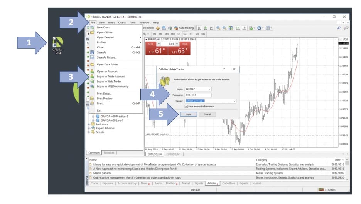The height and width of the screenshot is (204, 361).
Task: Select the H4 timeframe button
Action: [185, 34]
